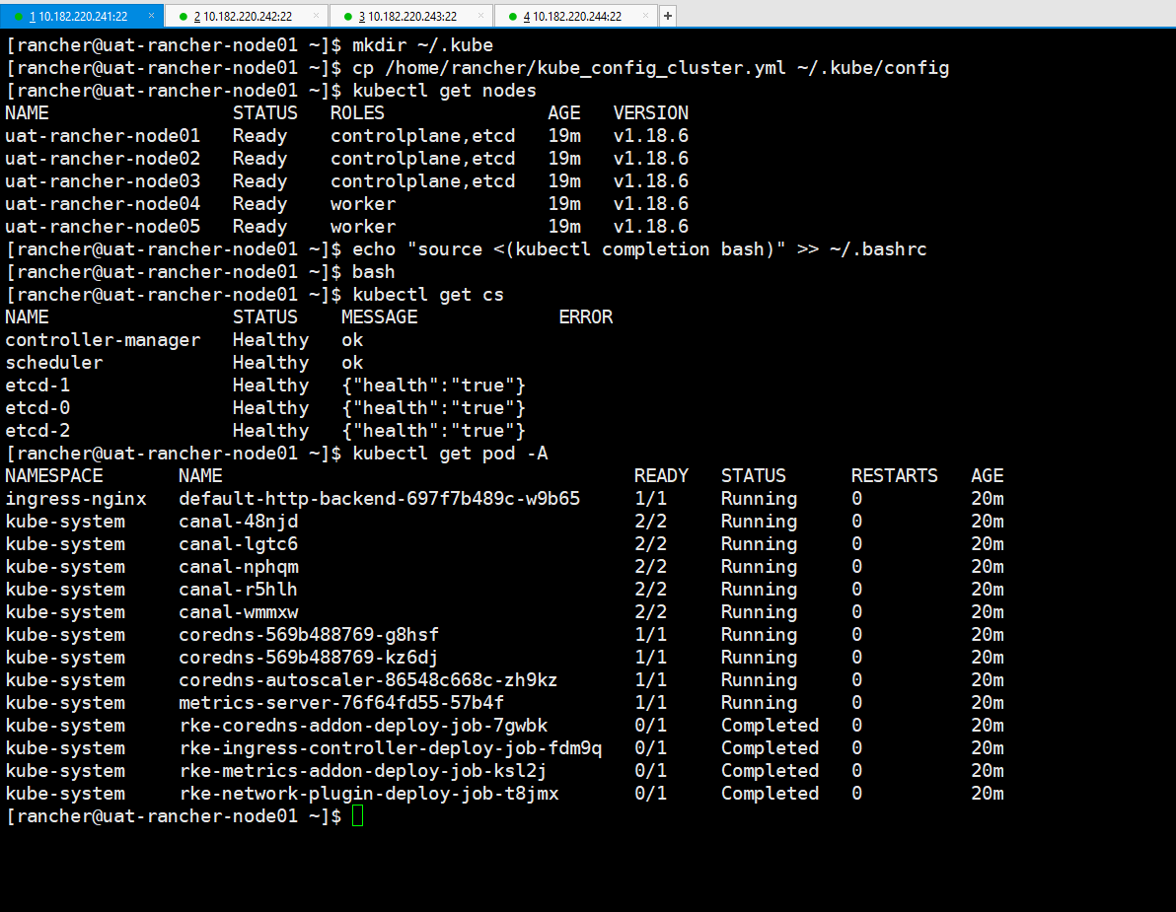The image size is (1176, 912).
Task: Click the etcd-2 component name
Action: click(37, 431)
